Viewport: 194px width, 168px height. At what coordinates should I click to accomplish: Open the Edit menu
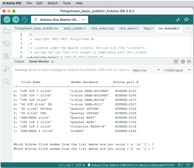click(39, 3)
